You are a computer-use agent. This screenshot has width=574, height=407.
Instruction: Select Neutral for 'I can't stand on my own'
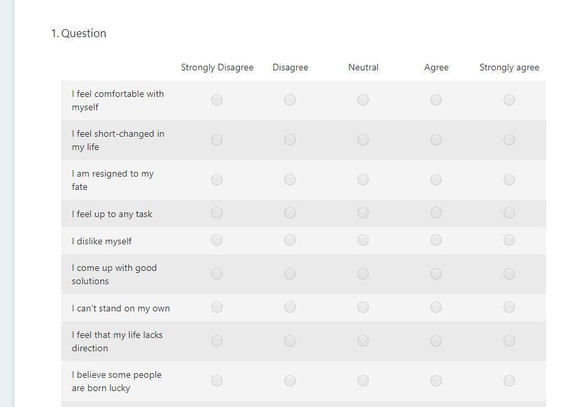363,307
